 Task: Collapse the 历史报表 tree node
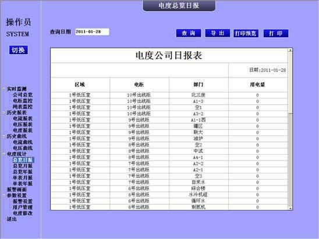4,113
